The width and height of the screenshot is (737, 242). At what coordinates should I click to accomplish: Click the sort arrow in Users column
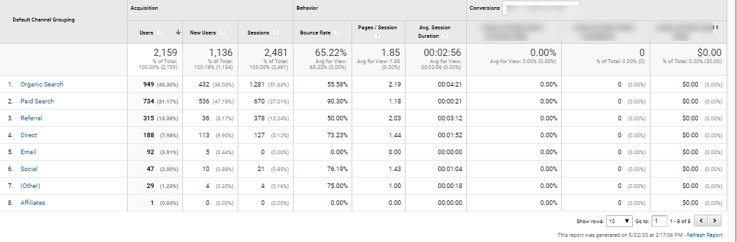click(178, 33)
